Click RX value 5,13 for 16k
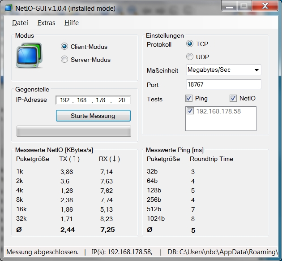The image size is (282, 261). [107, 209]
